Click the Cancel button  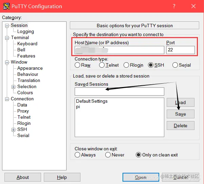click(x=181, y=177)
